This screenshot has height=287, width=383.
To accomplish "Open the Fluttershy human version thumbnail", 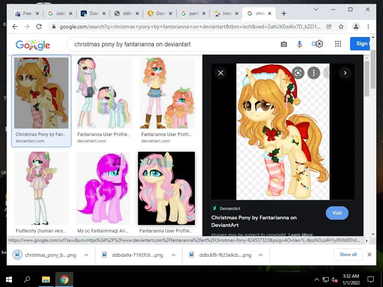I will (x=41, y=188).
